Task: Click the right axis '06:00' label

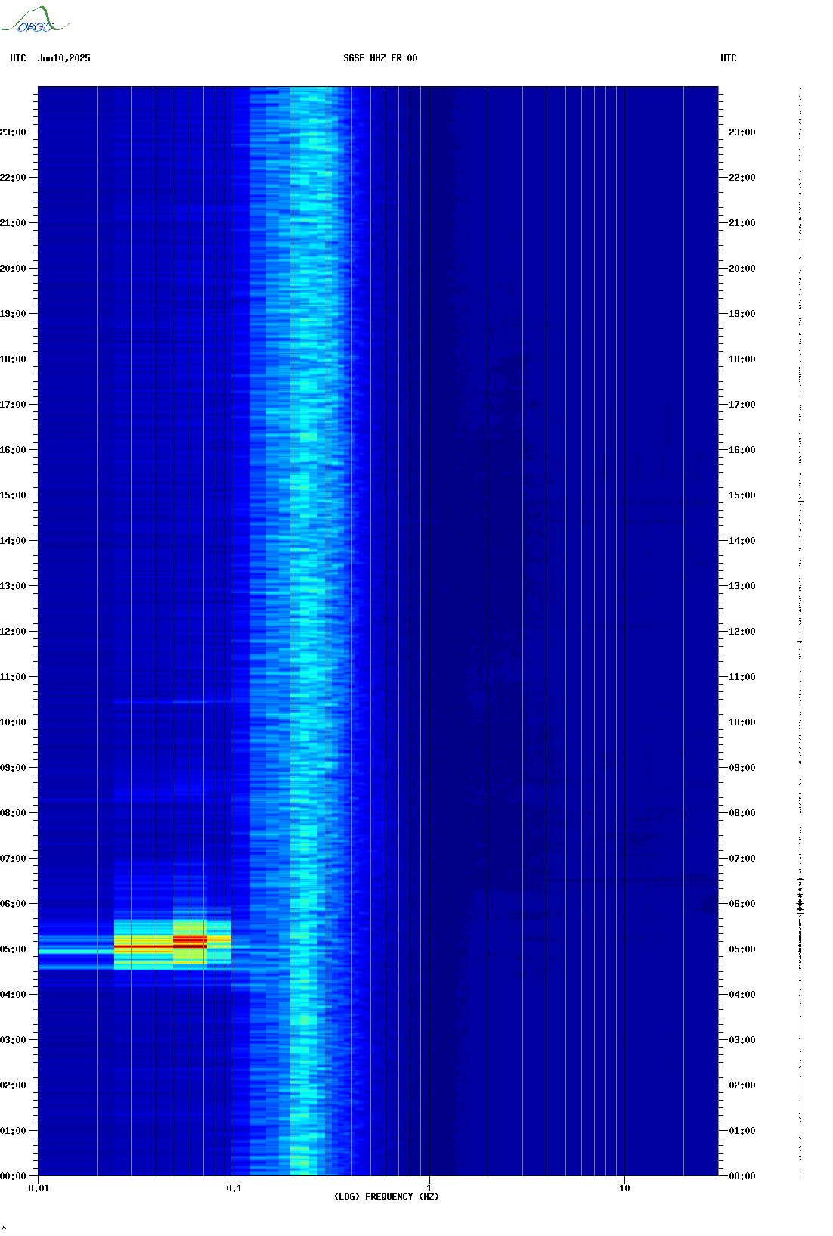Action: (742, 904)
